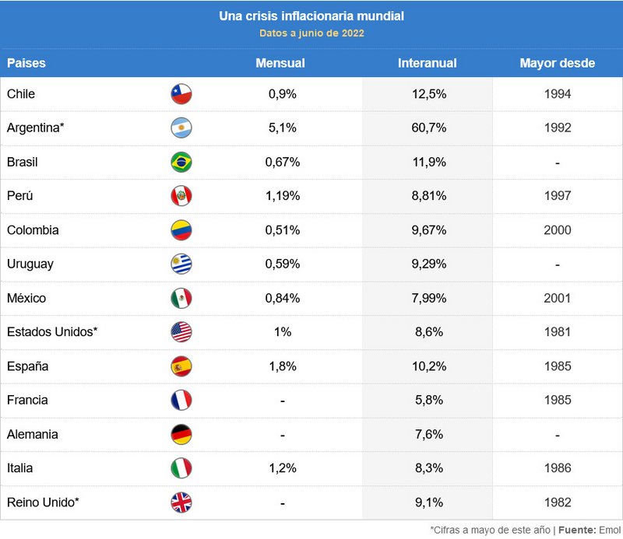Select the México flag icon

coord(181,298)
